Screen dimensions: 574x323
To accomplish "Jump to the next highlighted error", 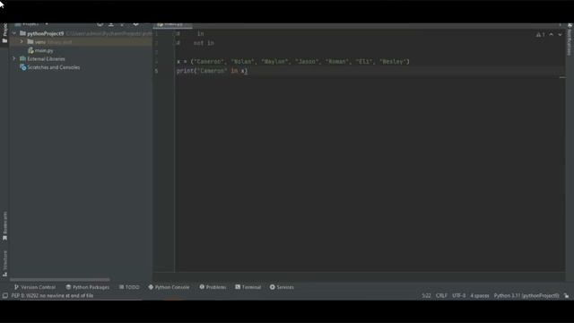I will click(560, 34).
